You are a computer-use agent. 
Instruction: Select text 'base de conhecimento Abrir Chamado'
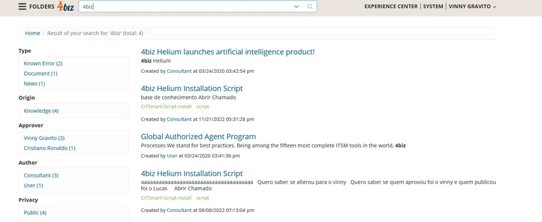[x=188, y=97]
